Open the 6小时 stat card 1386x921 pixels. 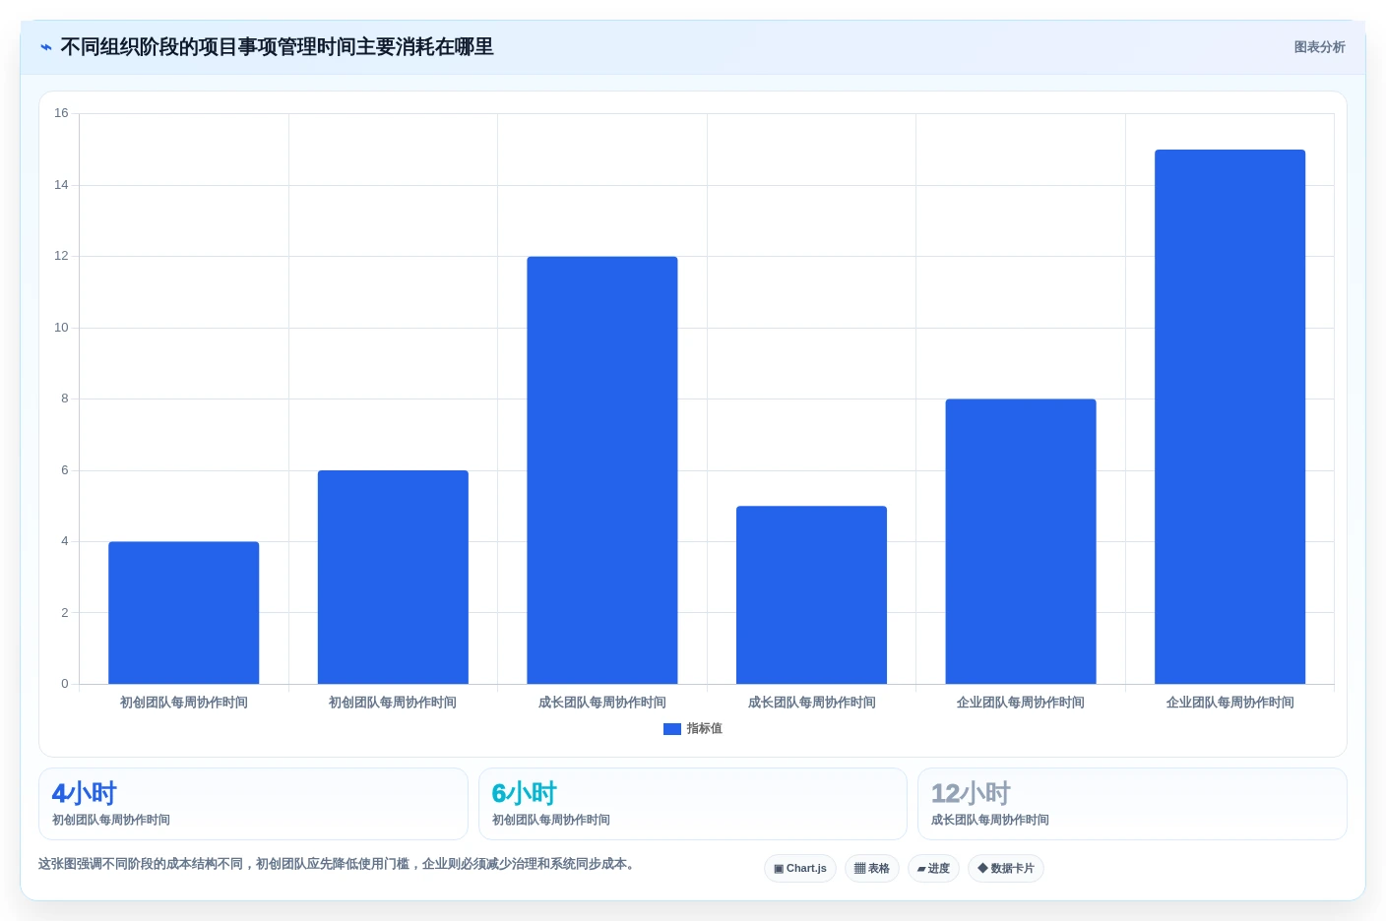693,804
